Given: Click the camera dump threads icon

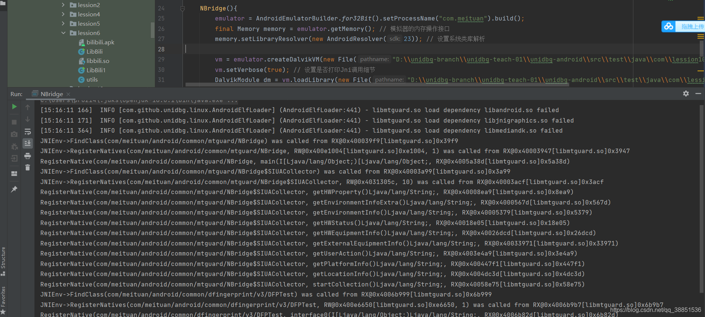Looking at the screenshot, I should pyautogui.click(x=14, y=134).
